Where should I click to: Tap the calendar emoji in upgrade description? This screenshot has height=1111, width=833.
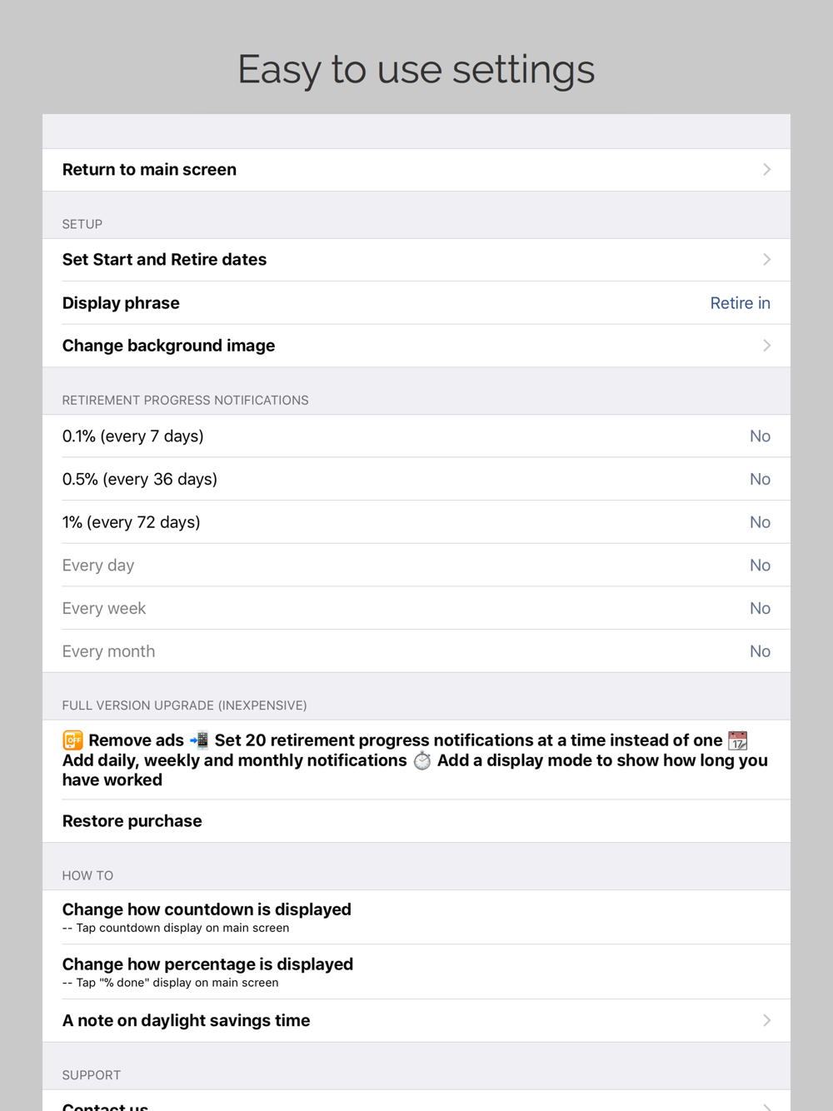(738, 740)
